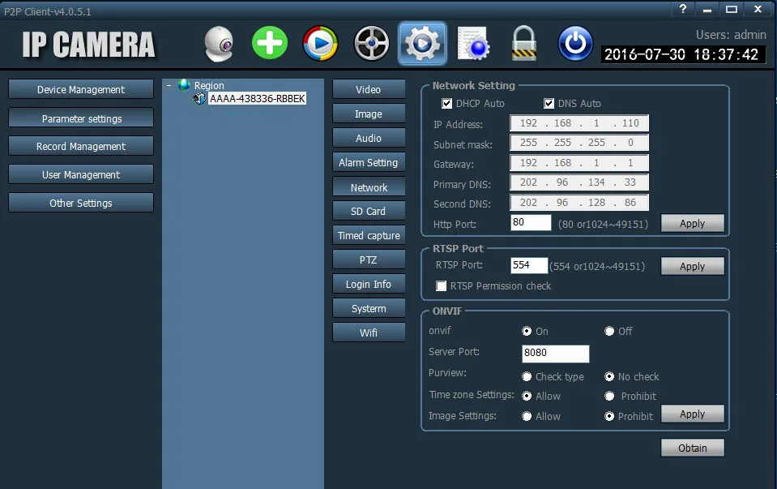
Task: Open User Management section
Action: click(81, 174)
